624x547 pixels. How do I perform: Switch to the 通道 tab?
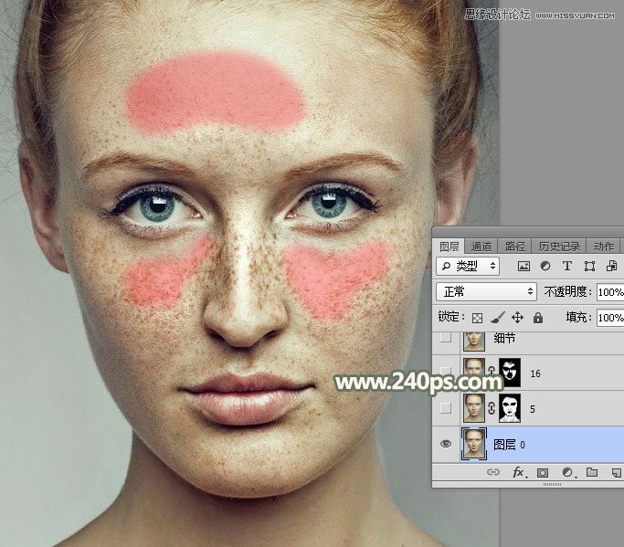[x=481, y=247]
